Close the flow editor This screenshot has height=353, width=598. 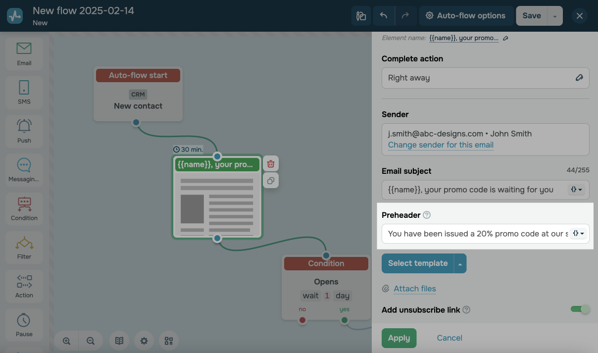[580, 16]
